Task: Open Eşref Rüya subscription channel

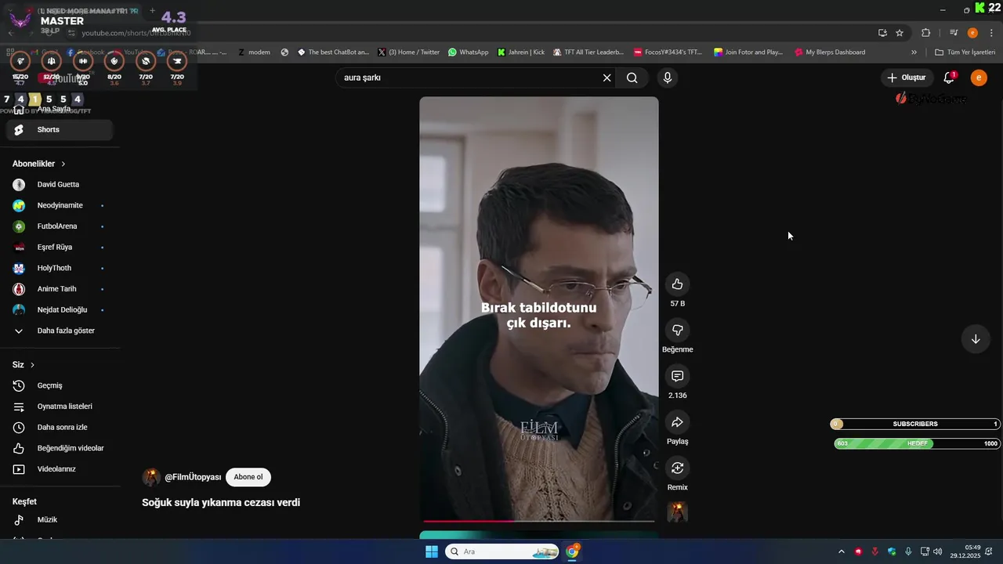Action: coord(60,247)
